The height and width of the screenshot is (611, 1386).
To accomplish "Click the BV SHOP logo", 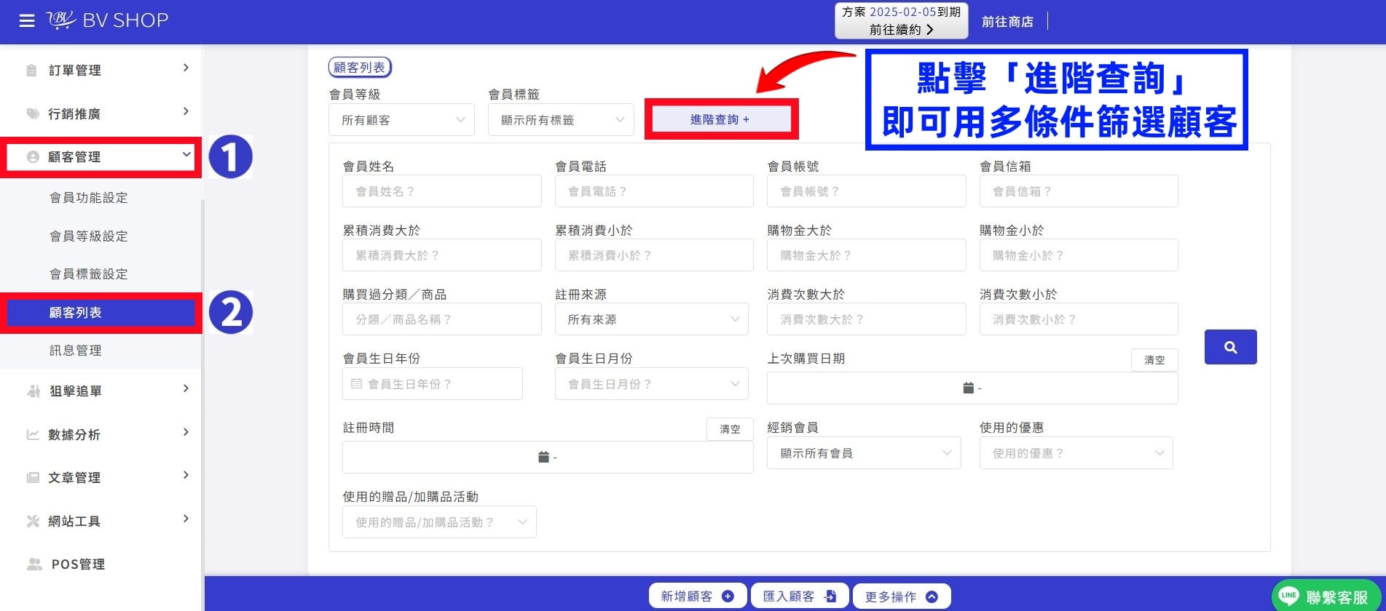I will click(x=107, y=20).
